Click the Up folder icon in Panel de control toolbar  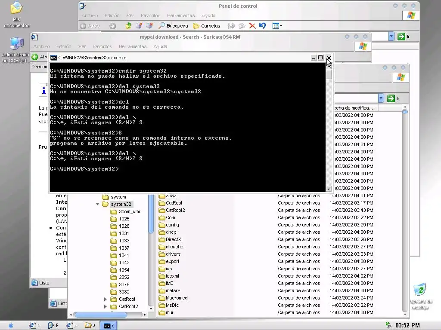point(128,26)
